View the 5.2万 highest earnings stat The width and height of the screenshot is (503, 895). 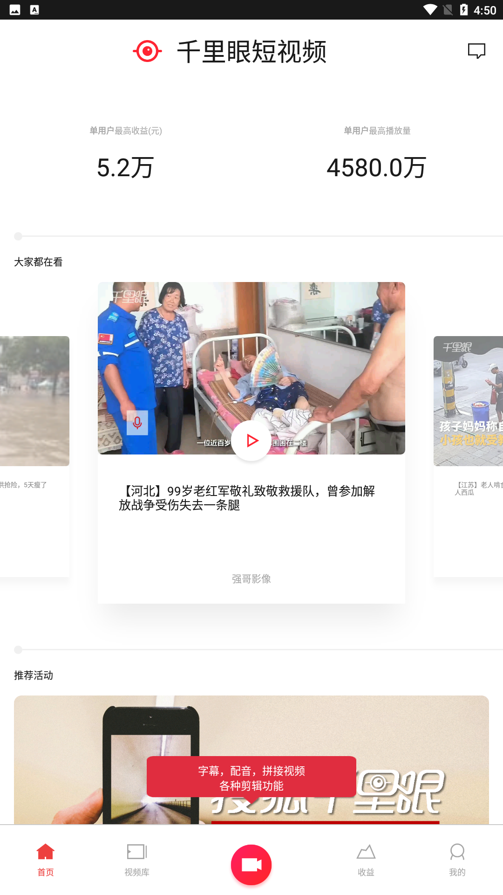click(126, 168)
